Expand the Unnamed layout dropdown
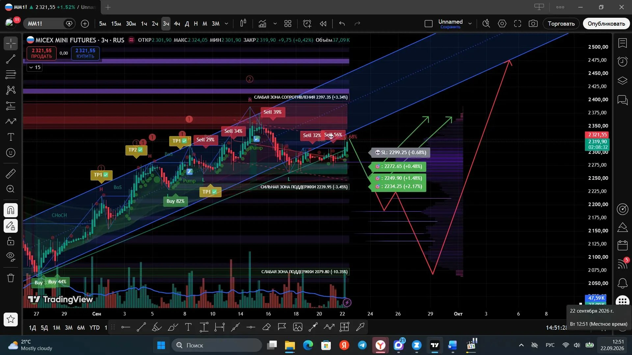 (x=470, y=24)
